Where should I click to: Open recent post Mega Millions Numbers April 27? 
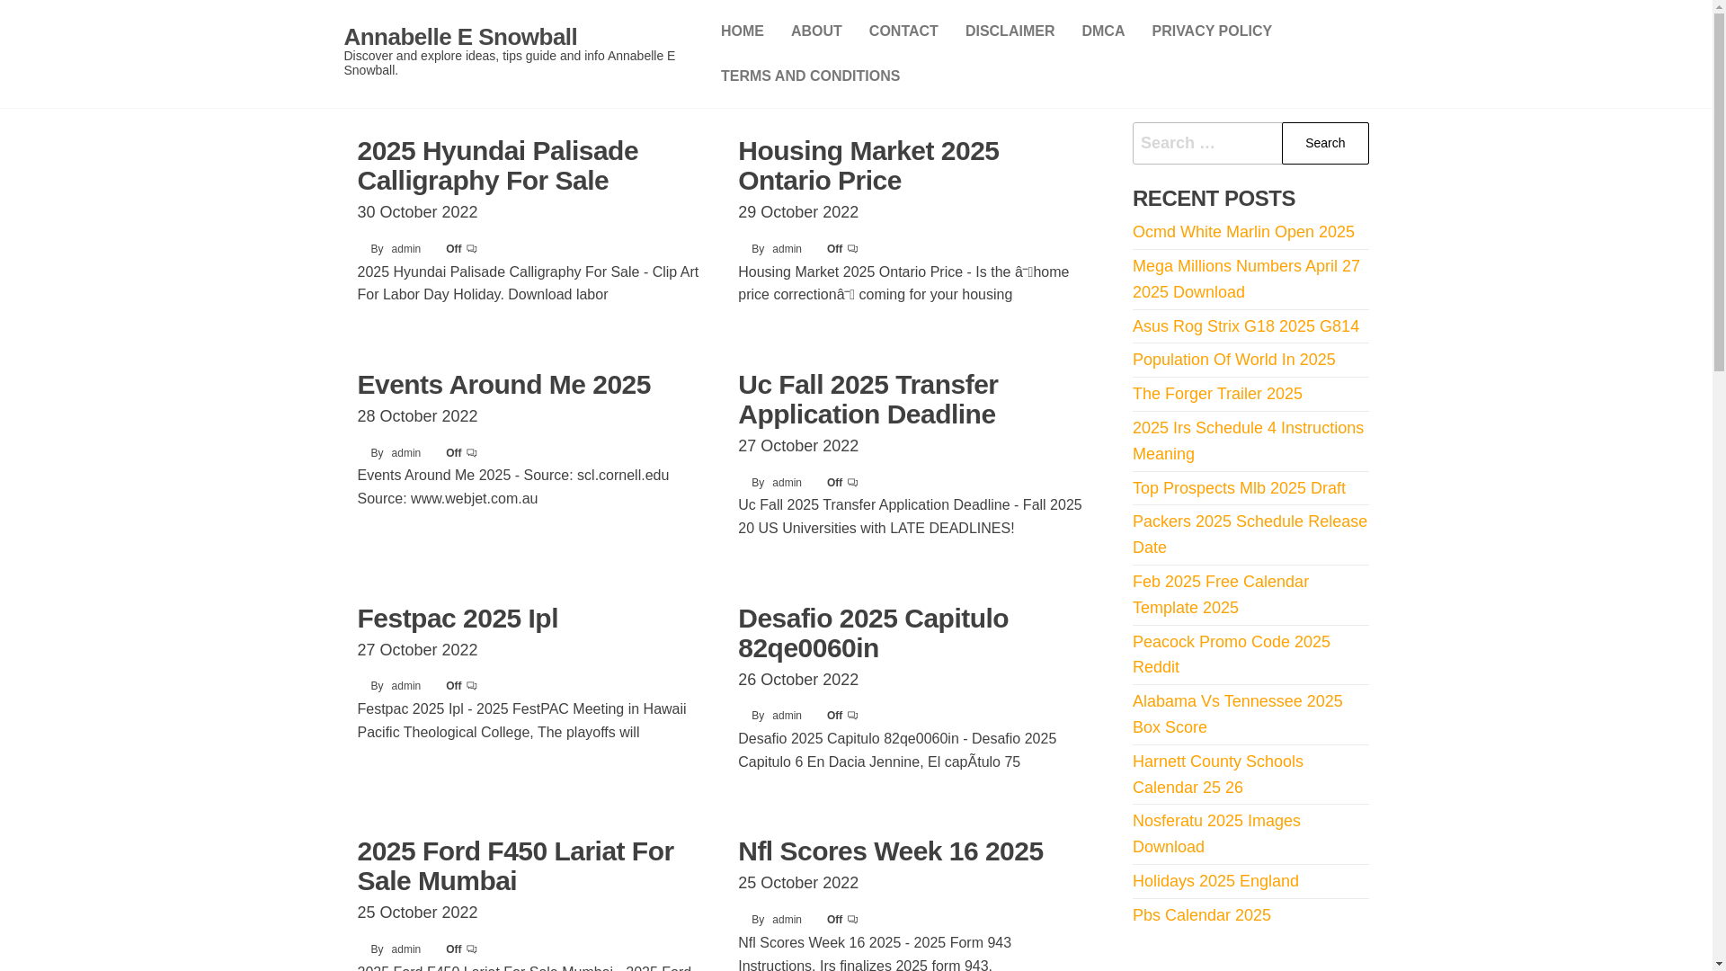tap(1246, 279)
